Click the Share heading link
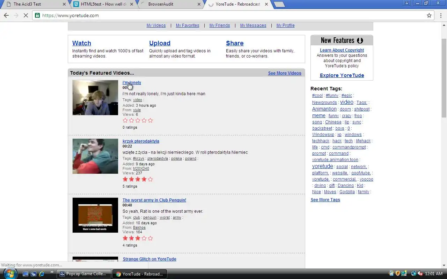 point(235,43)
